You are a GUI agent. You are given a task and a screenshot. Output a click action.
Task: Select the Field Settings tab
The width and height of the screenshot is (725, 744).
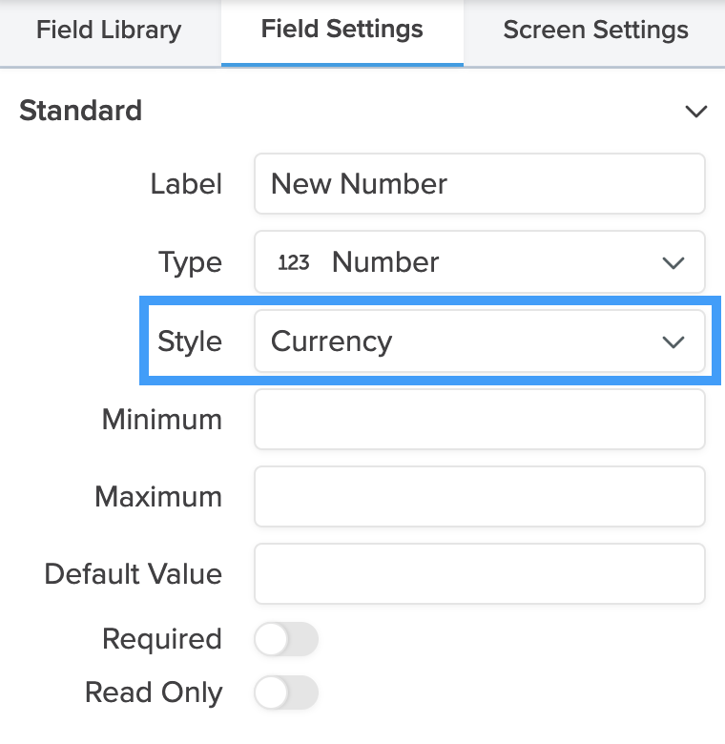342,30
